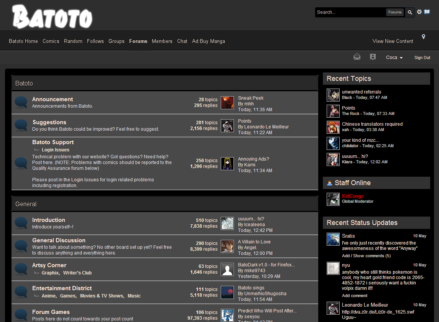Screen dimensions: 439x322
Task: Open Sneak Peek latest post
Action: tap(251, 98)
